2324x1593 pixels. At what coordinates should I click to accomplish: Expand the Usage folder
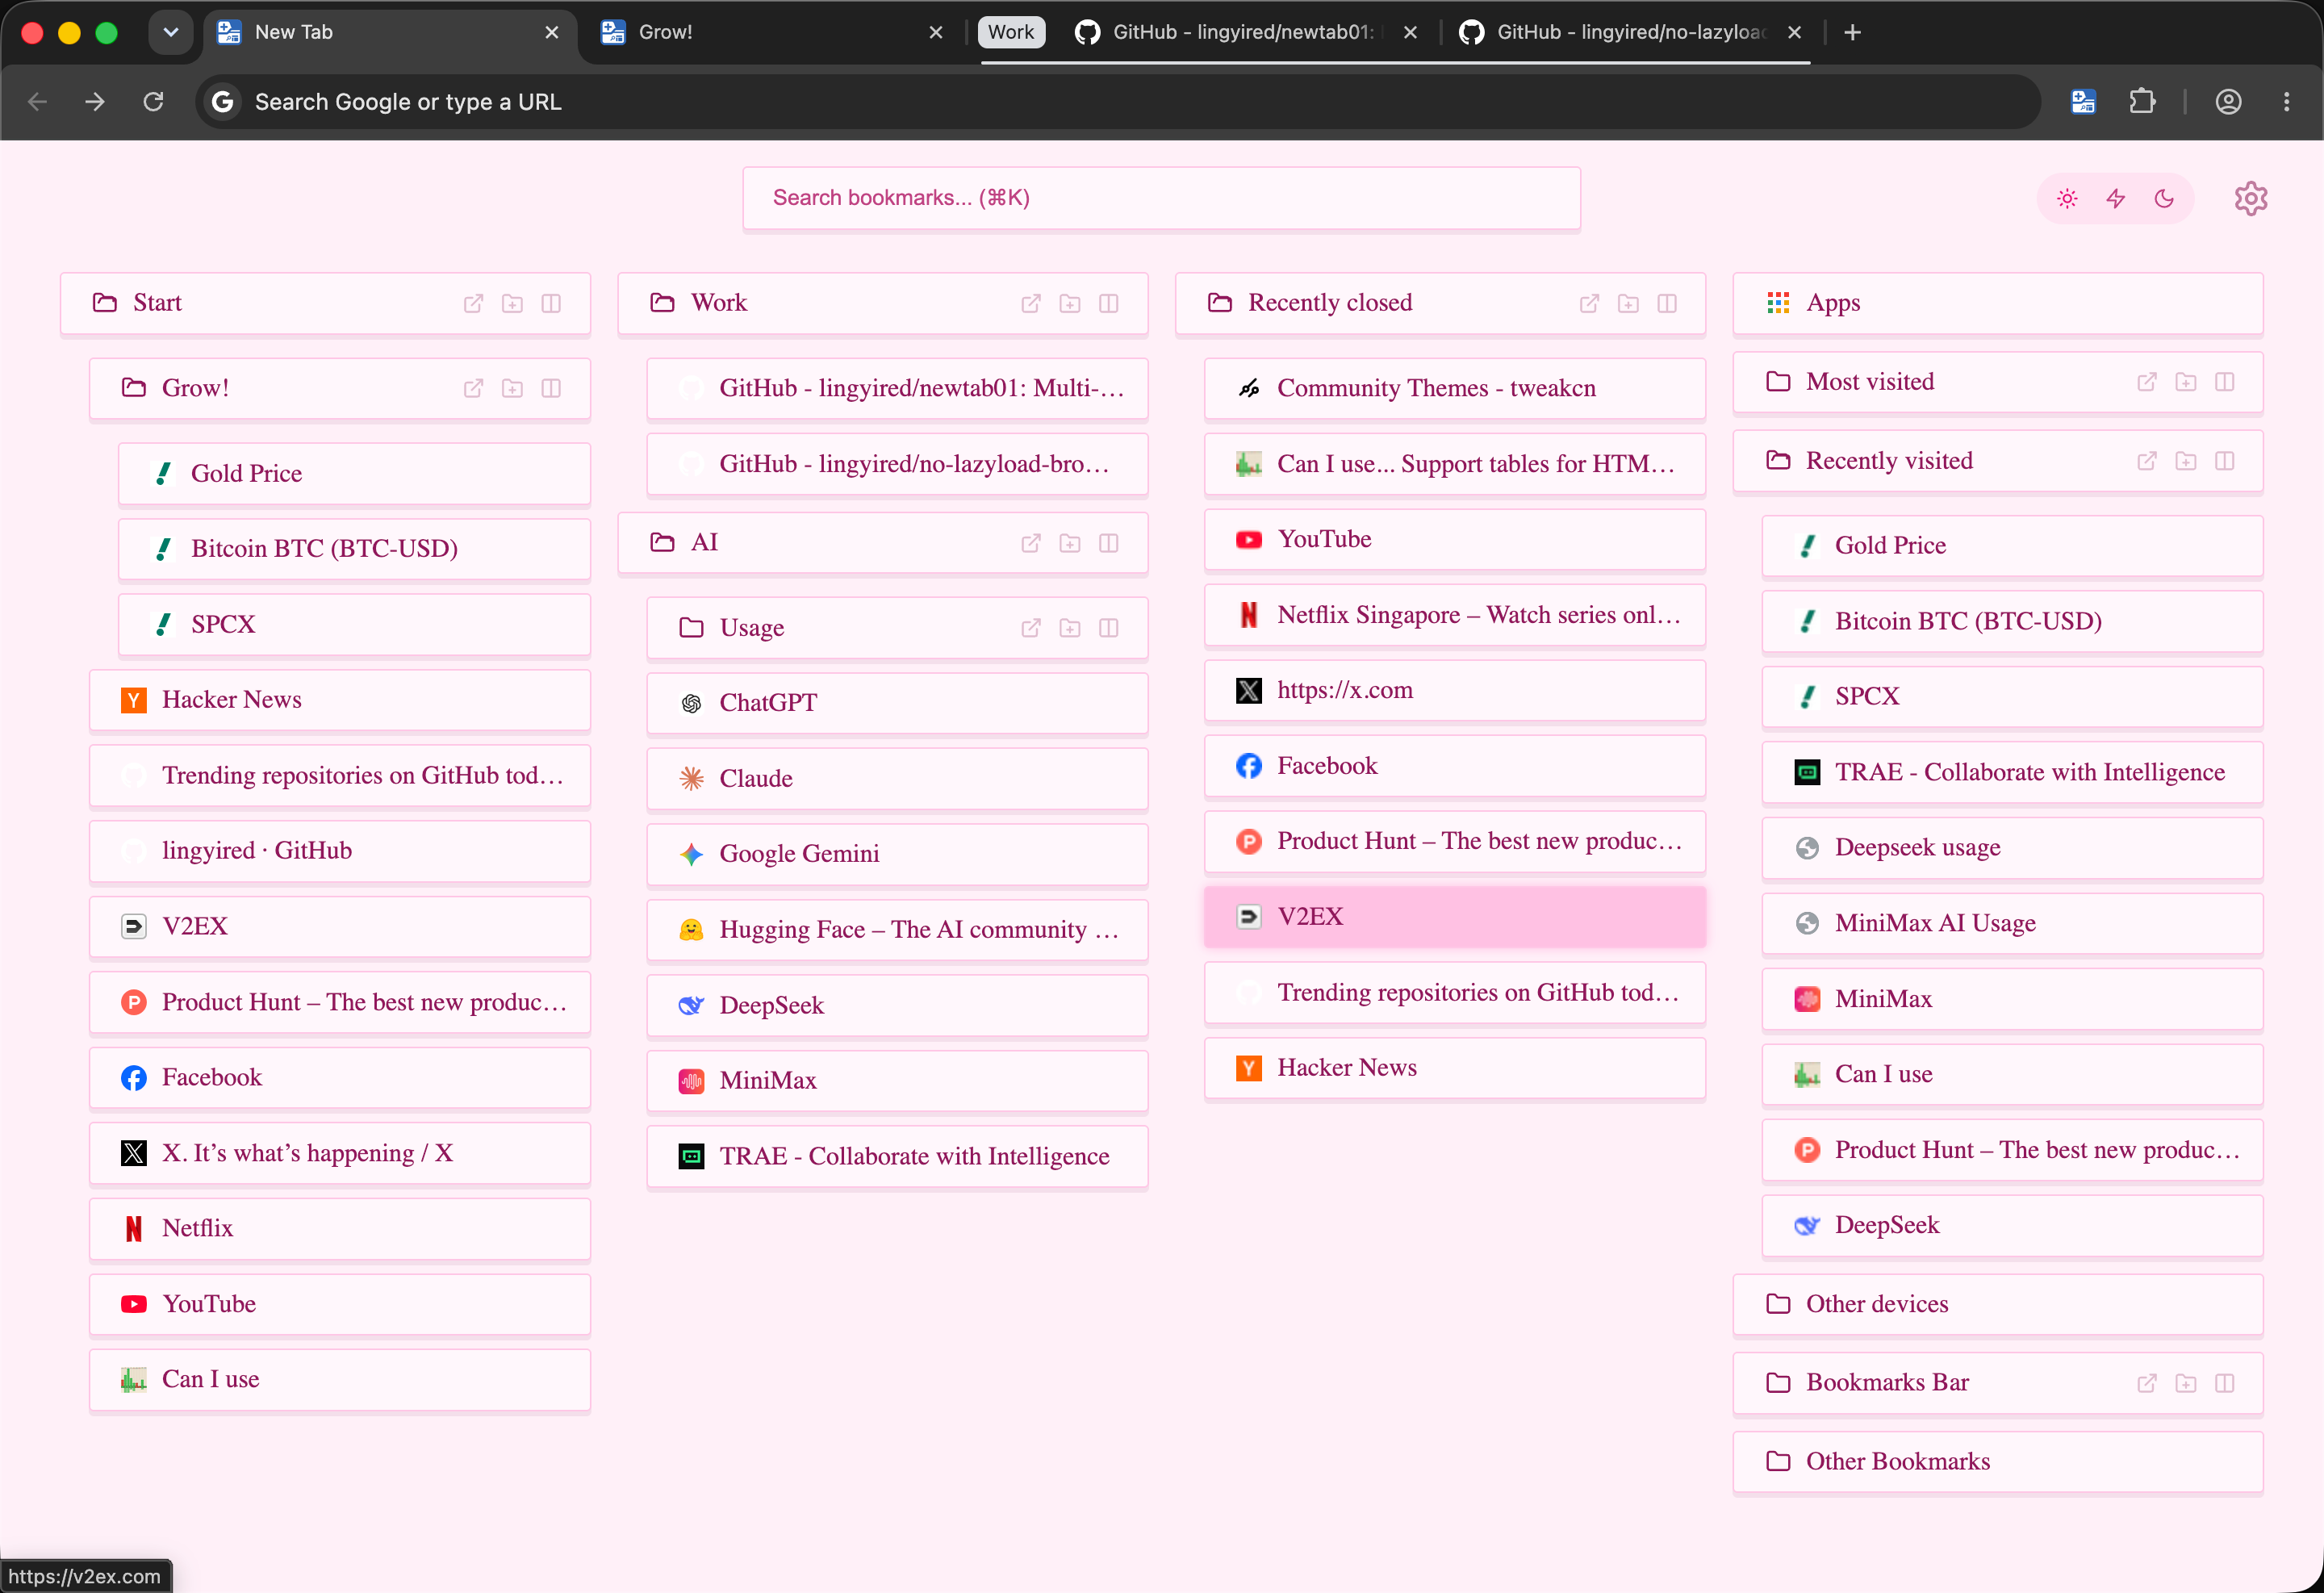[x=897, y=628]
